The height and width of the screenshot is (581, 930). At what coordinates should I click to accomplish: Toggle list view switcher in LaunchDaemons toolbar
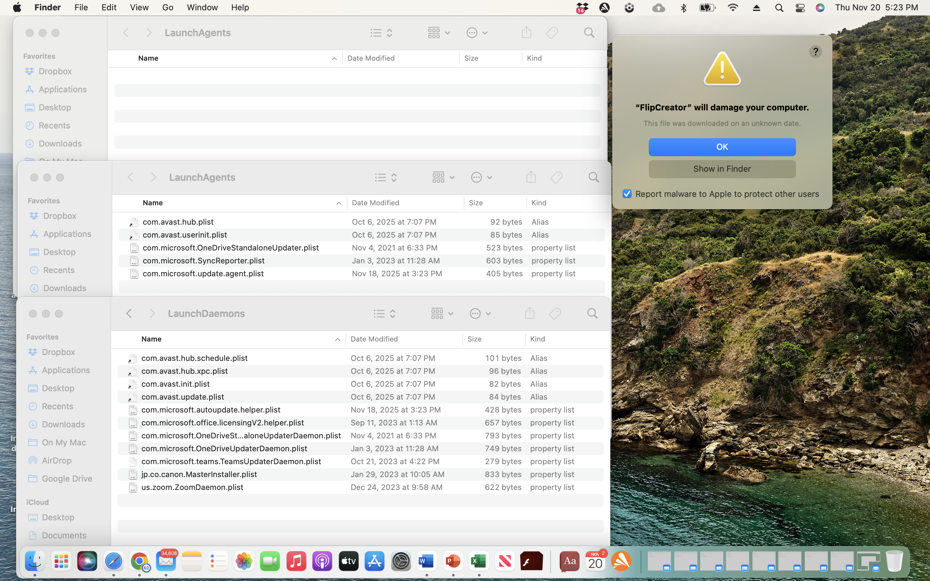pyautogui.click(x=384, y=313)
